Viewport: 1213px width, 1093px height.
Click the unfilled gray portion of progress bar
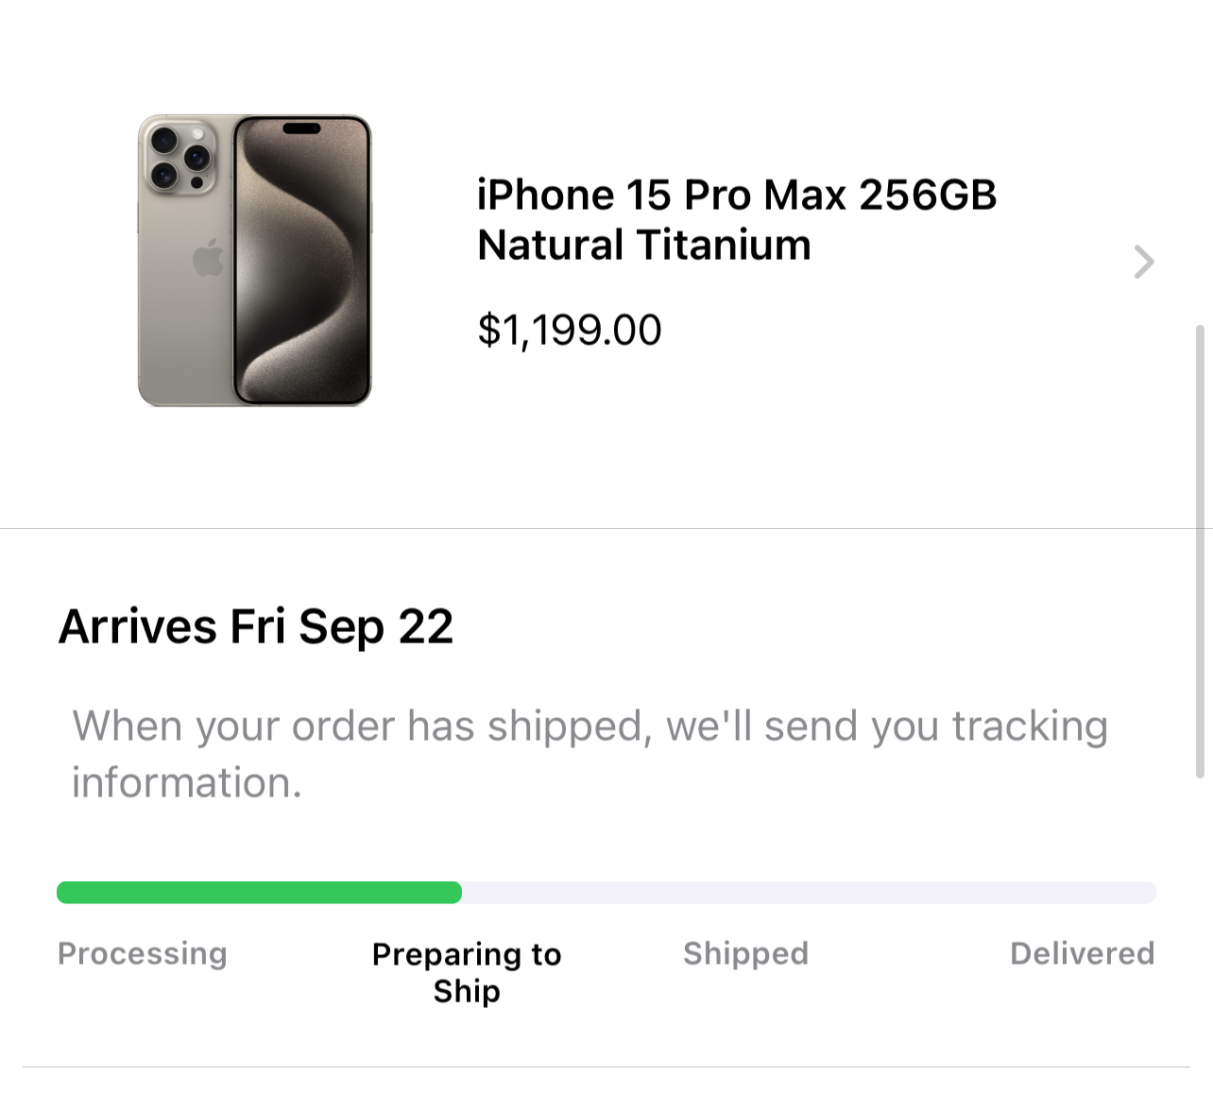pyautogui.click(x=809, y=893)
